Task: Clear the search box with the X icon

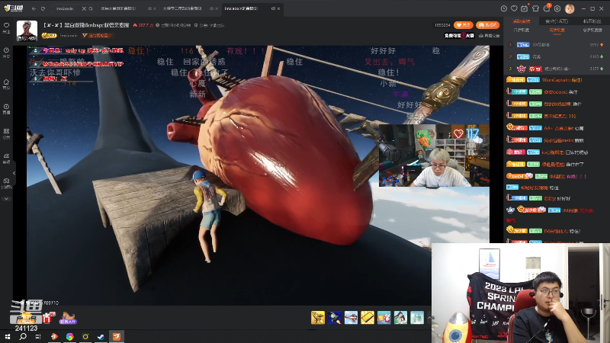Action: tap(84, 8)
